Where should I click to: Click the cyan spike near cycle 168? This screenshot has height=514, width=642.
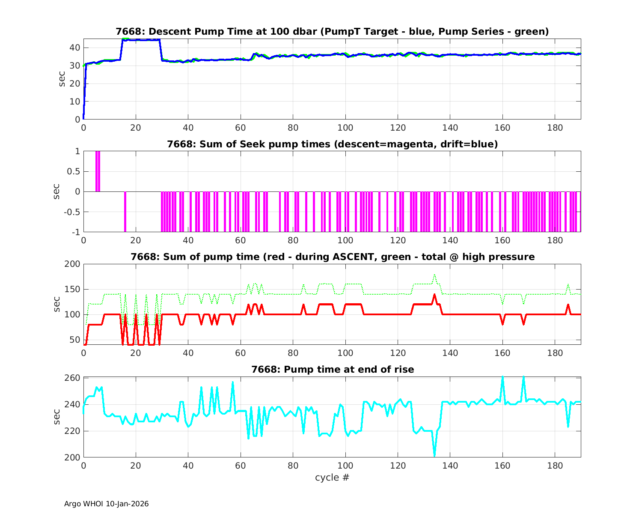tap(523, 378)
